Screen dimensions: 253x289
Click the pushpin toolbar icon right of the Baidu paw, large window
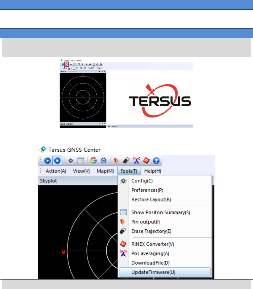[x=116, y=160]
